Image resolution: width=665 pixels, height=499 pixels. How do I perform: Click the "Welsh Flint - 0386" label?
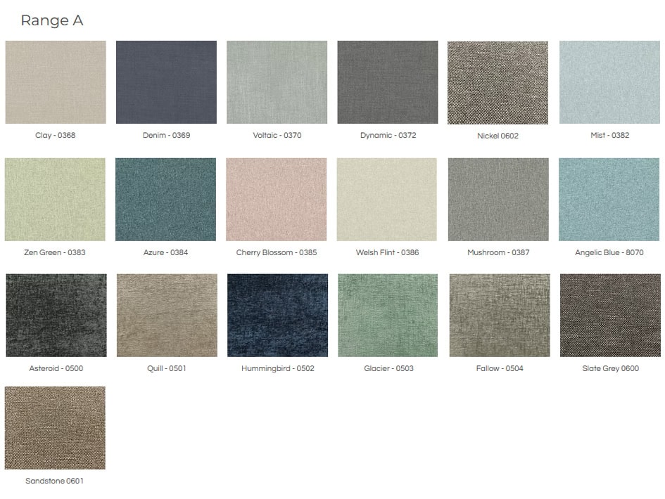click(387, 252)
